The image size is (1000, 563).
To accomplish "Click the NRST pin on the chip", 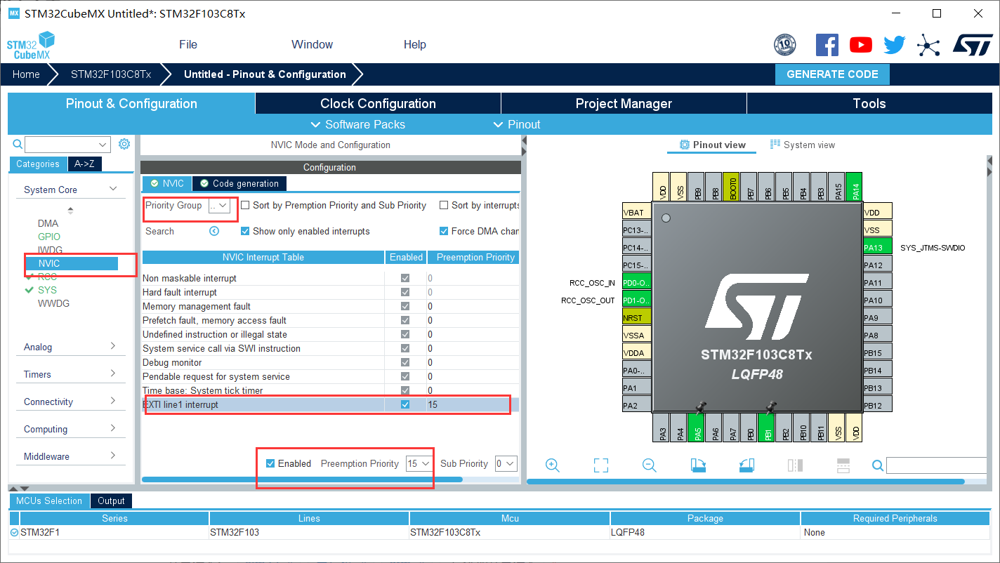I will (x=637, y=317).
